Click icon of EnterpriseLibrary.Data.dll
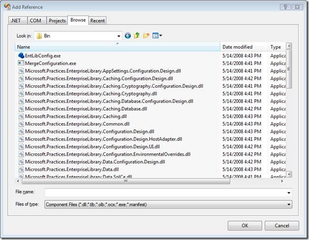 [x=21, y=170]
